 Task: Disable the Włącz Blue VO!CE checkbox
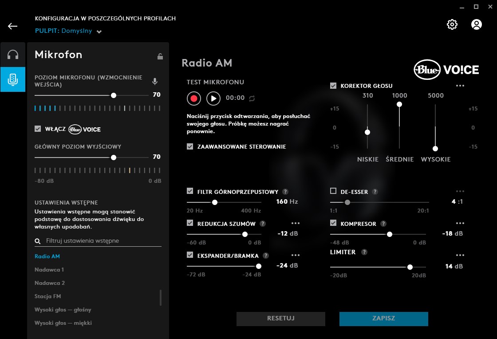click(38, 129)
